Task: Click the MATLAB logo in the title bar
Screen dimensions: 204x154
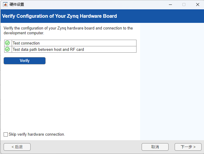Action: [5, 5]
